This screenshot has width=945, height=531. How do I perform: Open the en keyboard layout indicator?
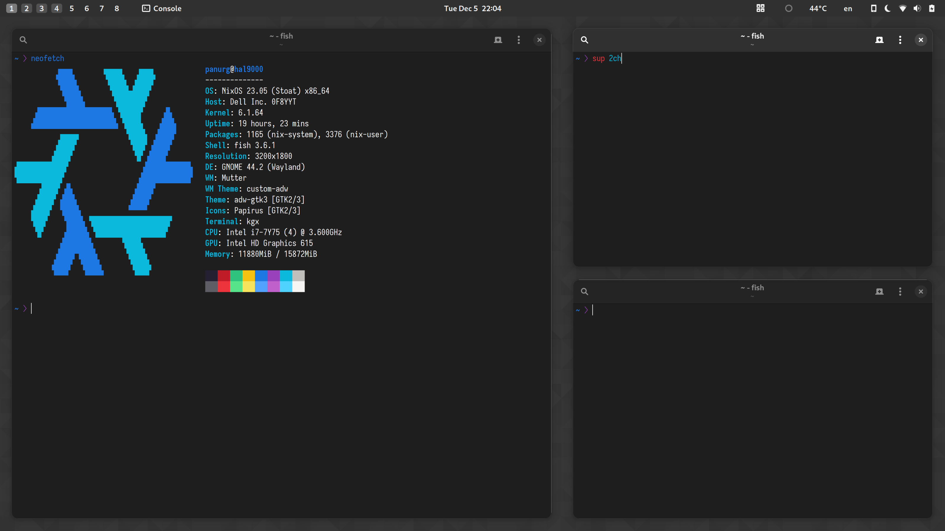(x=848, y=9)
